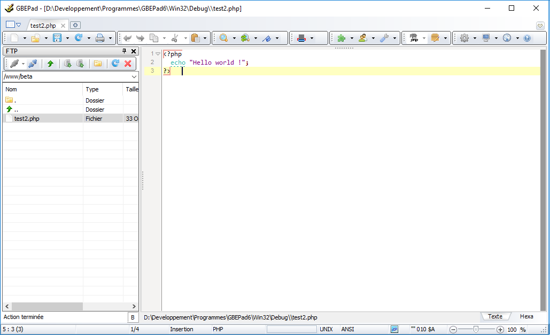Viewport: 550px width, 335px height.
Task: Expand the dropdown arrow beside the paste icon
Action: [205, 38]
